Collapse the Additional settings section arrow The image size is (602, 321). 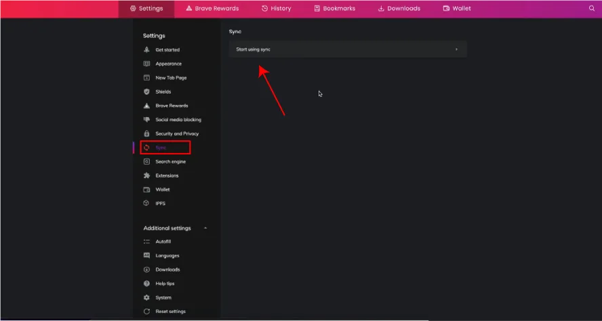click(x=205, y=228)
